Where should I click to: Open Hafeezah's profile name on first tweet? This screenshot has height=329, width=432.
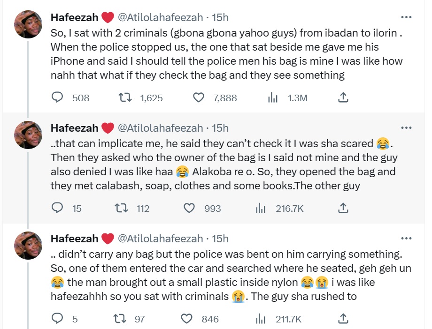[74, 18]
